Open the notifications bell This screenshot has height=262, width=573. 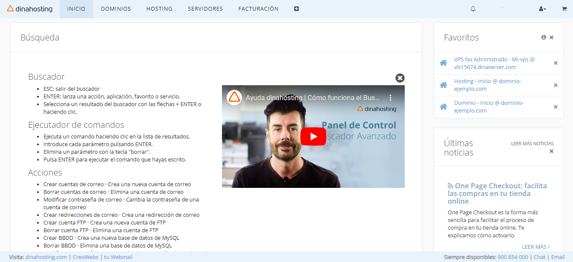[473, 8]
